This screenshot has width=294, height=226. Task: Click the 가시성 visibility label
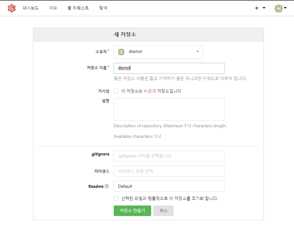click(x=103, y=91)
